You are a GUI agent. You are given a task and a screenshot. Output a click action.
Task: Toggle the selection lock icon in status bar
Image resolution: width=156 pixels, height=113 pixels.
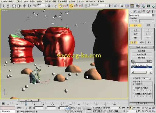click(27, 108)
